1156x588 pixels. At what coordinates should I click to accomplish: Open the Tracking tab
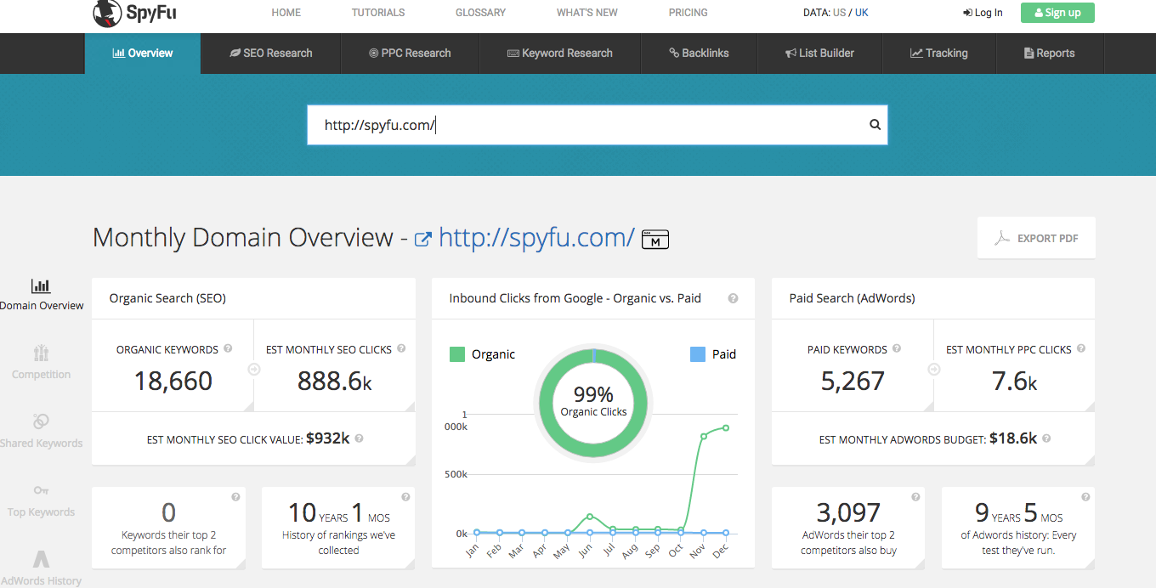pos(939,53)
